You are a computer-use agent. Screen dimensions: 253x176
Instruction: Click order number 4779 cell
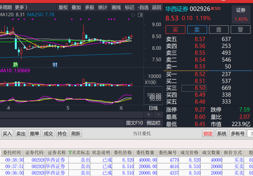click(x=168, y=160)
